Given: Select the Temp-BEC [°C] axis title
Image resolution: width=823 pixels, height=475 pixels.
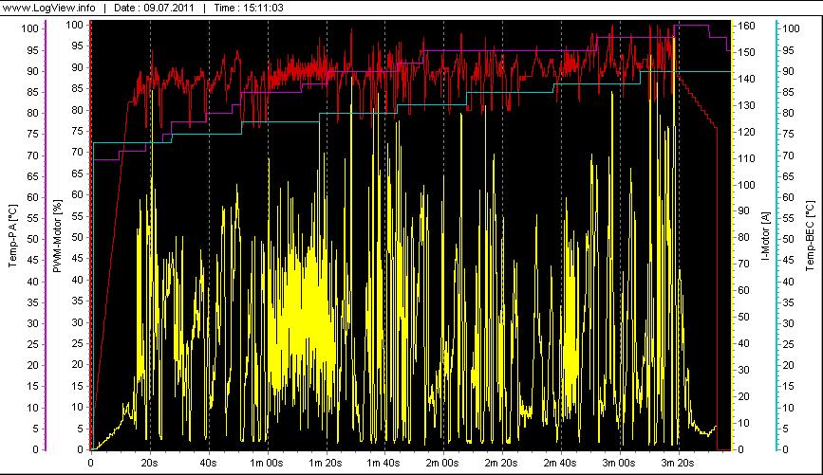Looking at the screenshot, I should (x=811, y=236).
